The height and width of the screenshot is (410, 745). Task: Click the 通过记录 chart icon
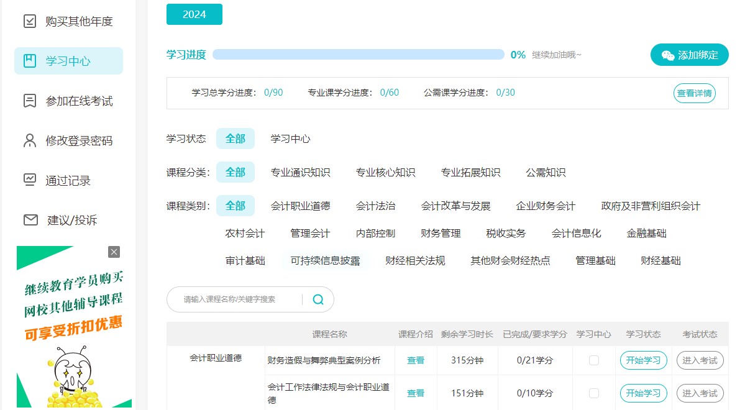[x=30, y=180]
